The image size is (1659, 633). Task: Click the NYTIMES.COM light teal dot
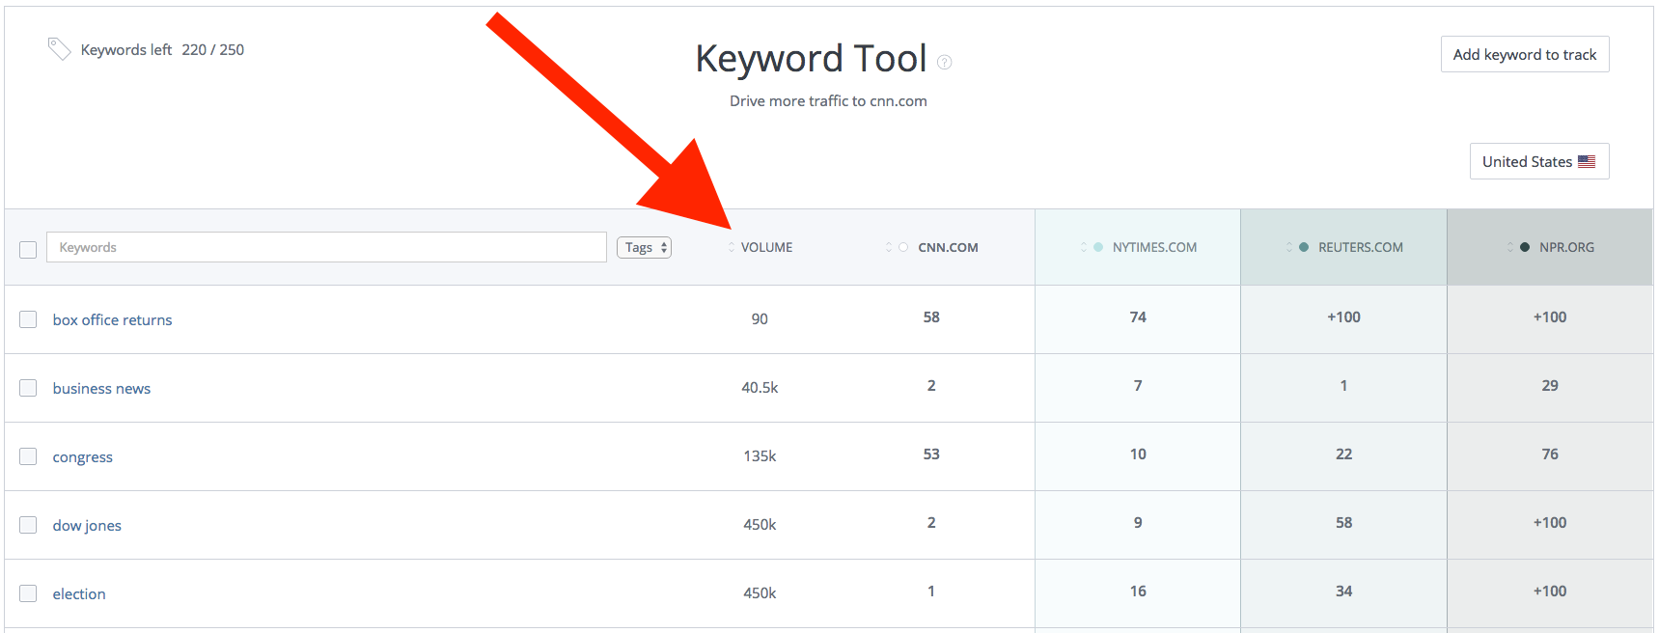pos(1098,247)
